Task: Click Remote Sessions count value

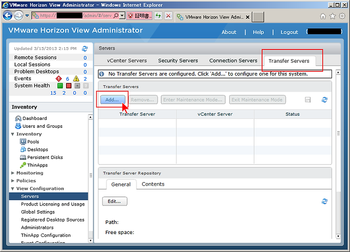Action: tap(85, 58)
